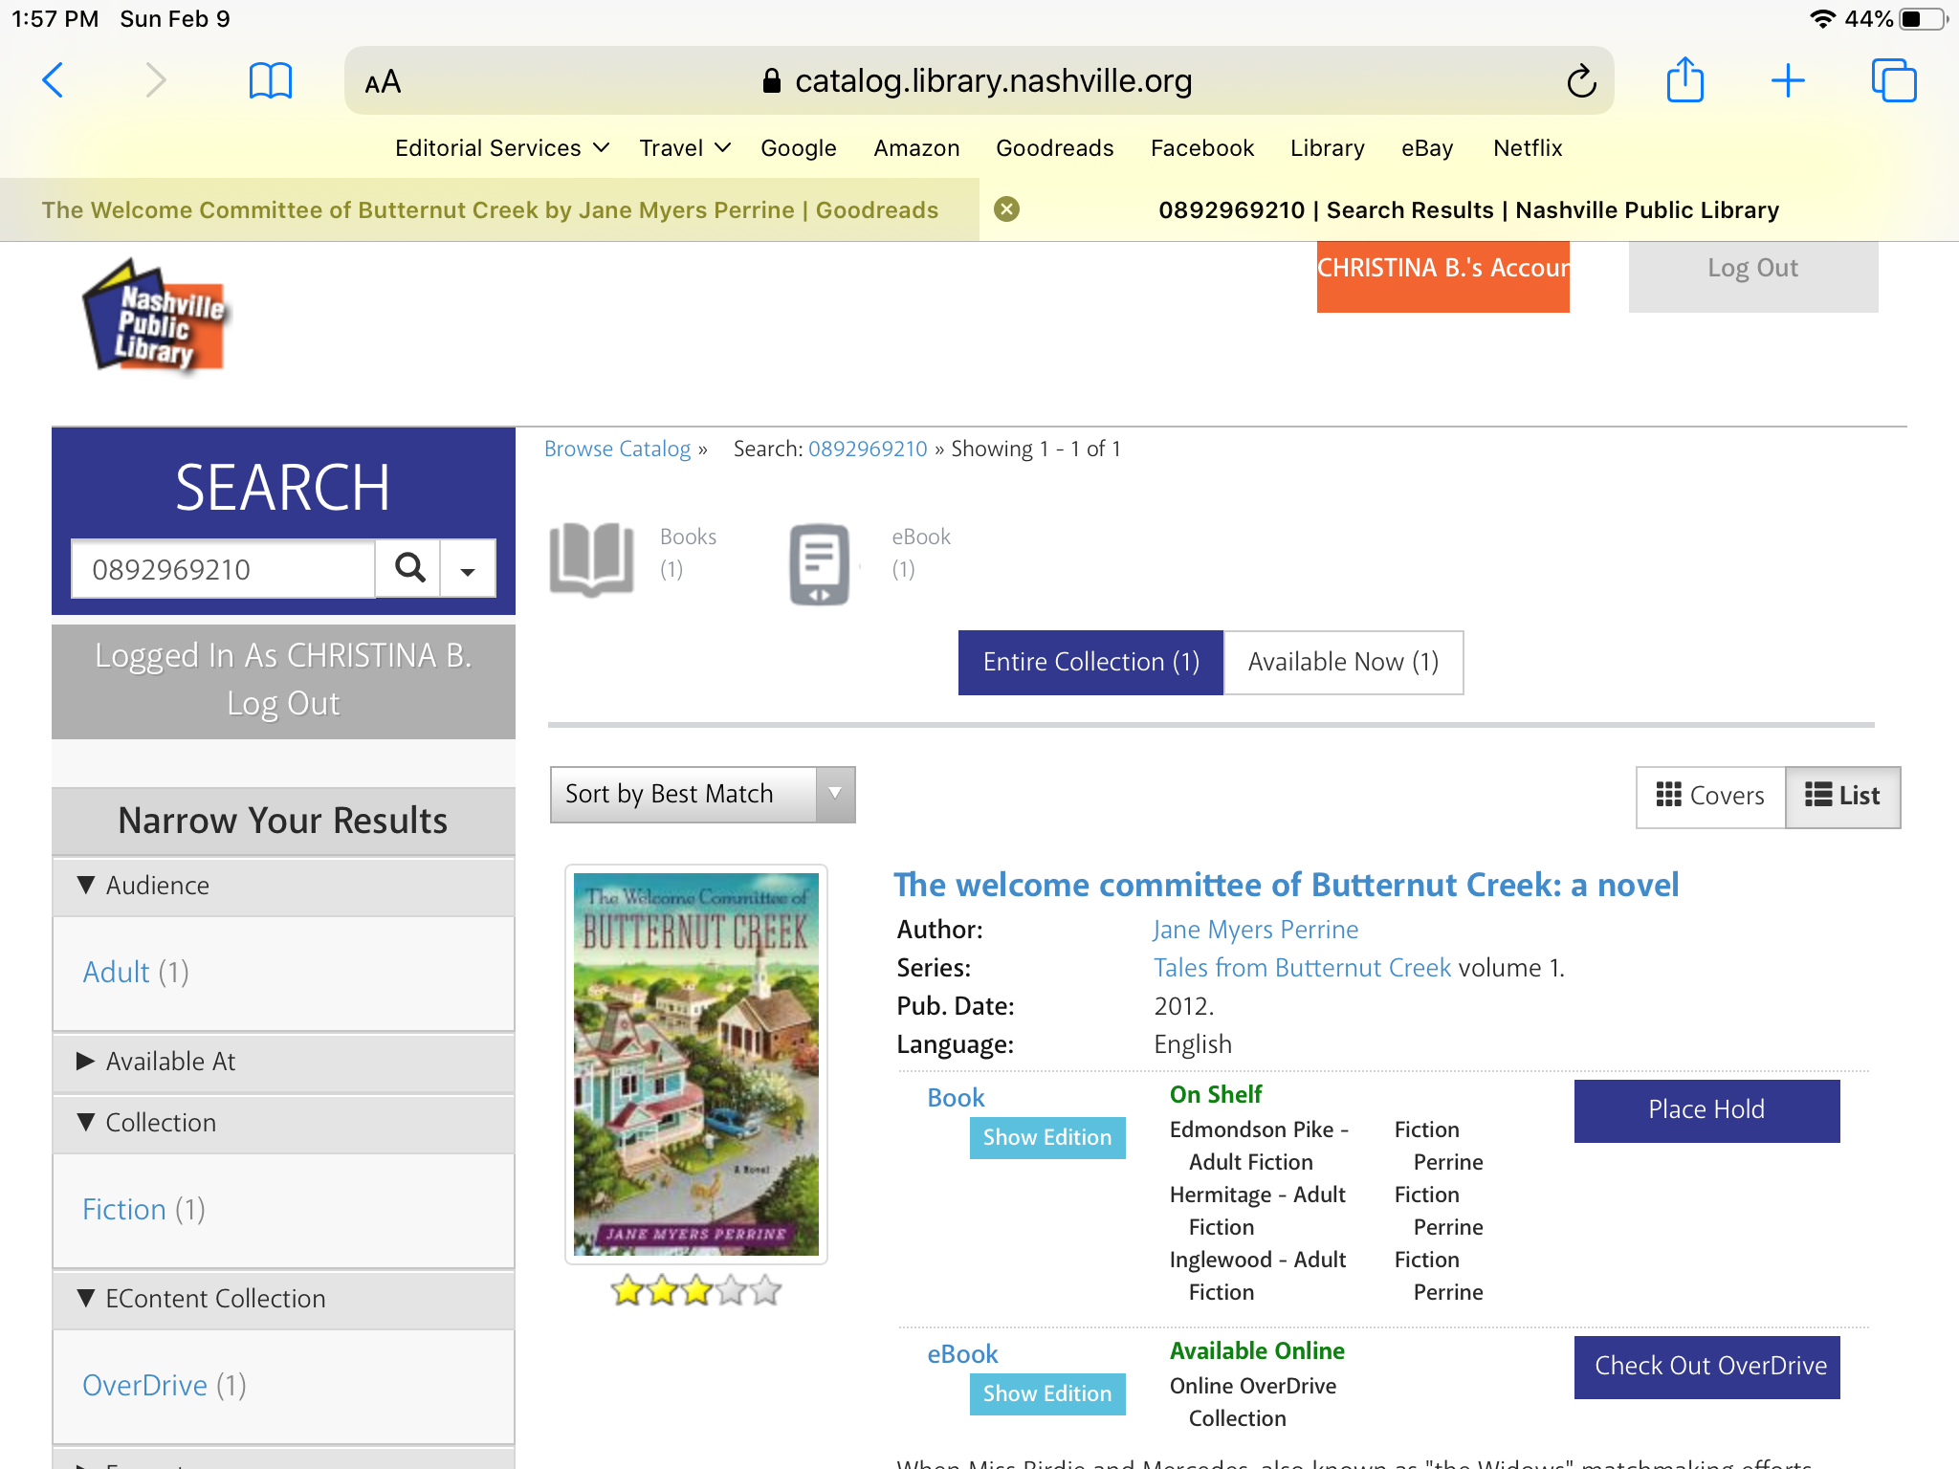Open the search type dropdown arrow
The image size is (1959, 1469).
coord(468,569)
